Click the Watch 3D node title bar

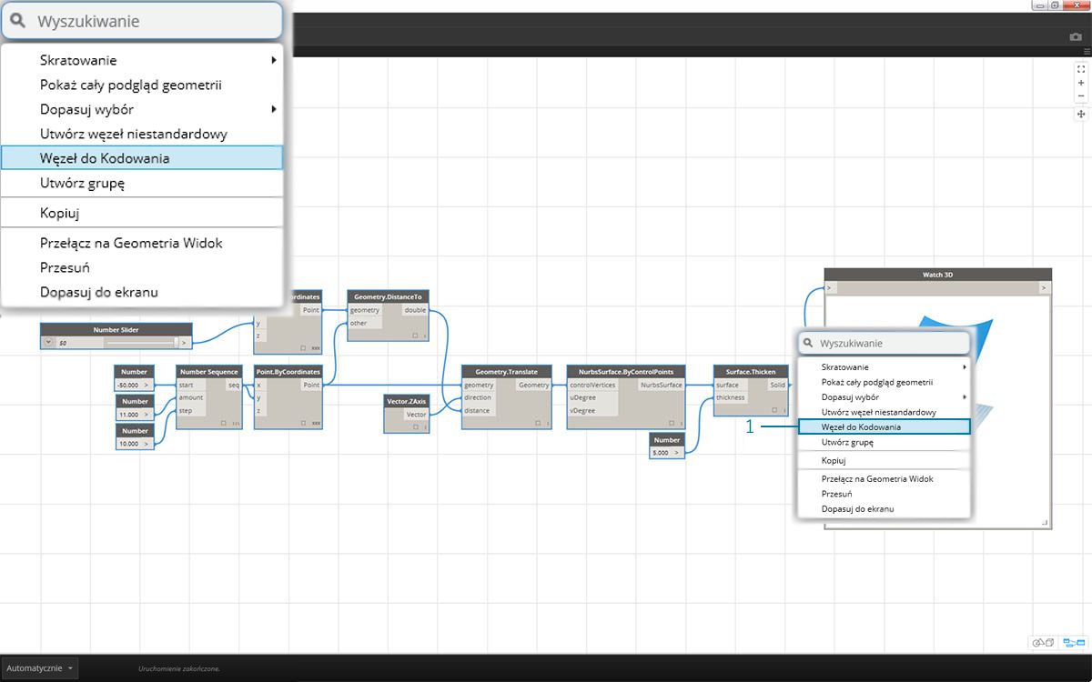[x=937, y=274]
